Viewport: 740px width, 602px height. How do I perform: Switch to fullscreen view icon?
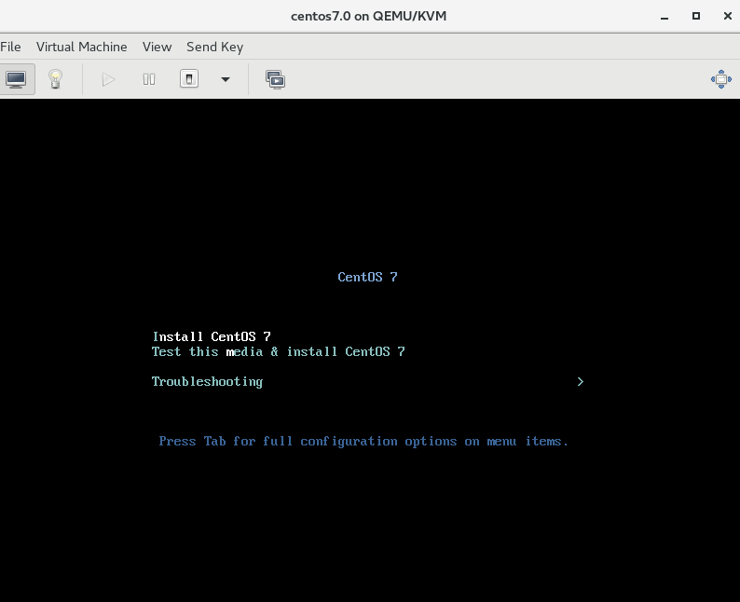[x=721, y=79]
